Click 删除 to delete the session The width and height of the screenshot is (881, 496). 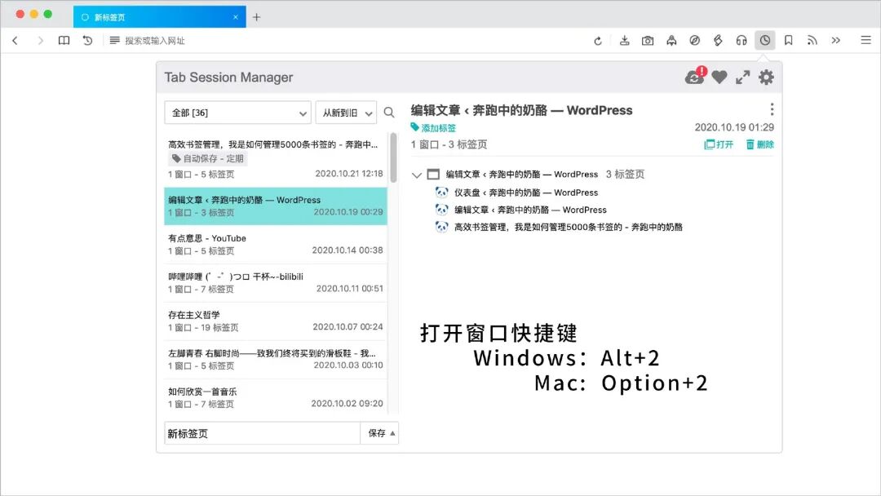(x=759, y=144)
